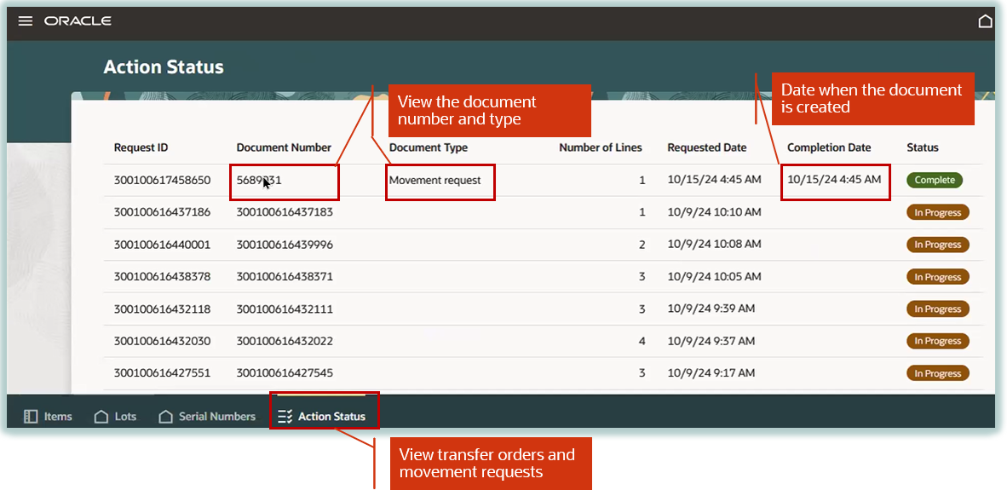Viewport: 1007px width, 496px height.
Task: Select request ID 300100616437186
Action: 162,212
